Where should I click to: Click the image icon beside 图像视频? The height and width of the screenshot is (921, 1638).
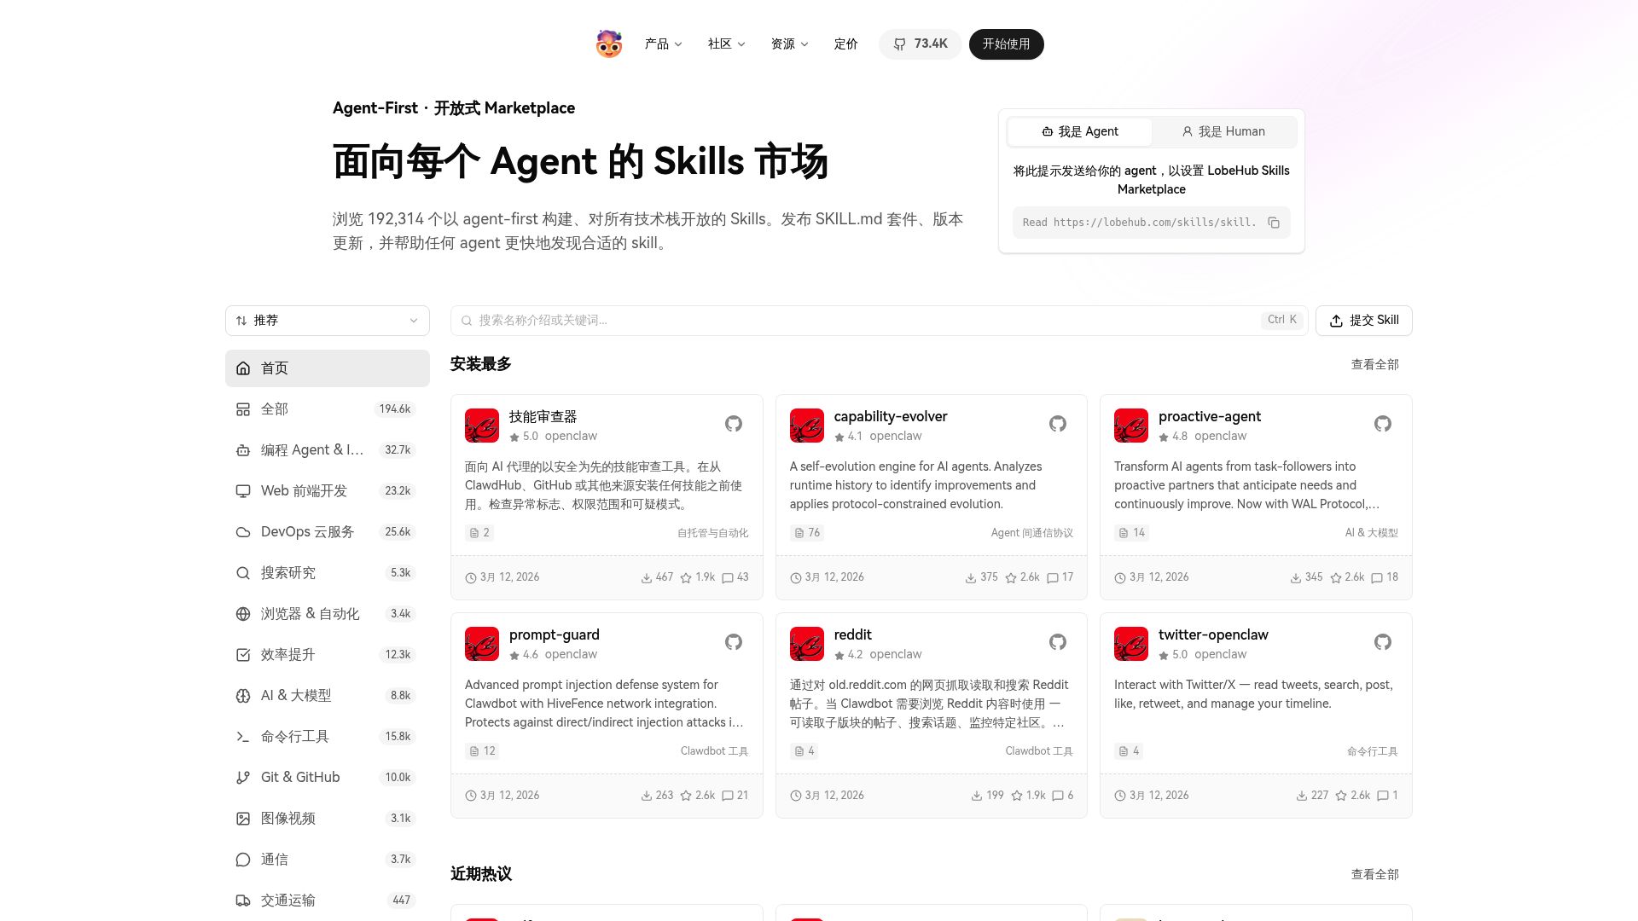tap(243, 819)
